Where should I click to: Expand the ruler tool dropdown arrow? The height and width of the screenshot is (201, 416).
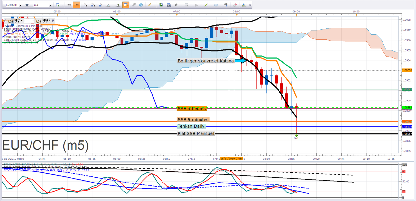coord(155,5)
